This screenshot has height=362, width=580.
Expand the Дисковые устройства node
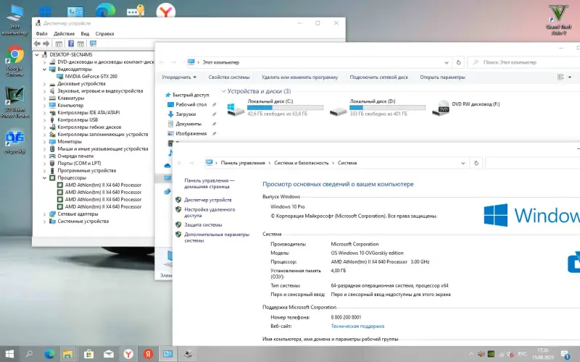click(x=44, y=84)
